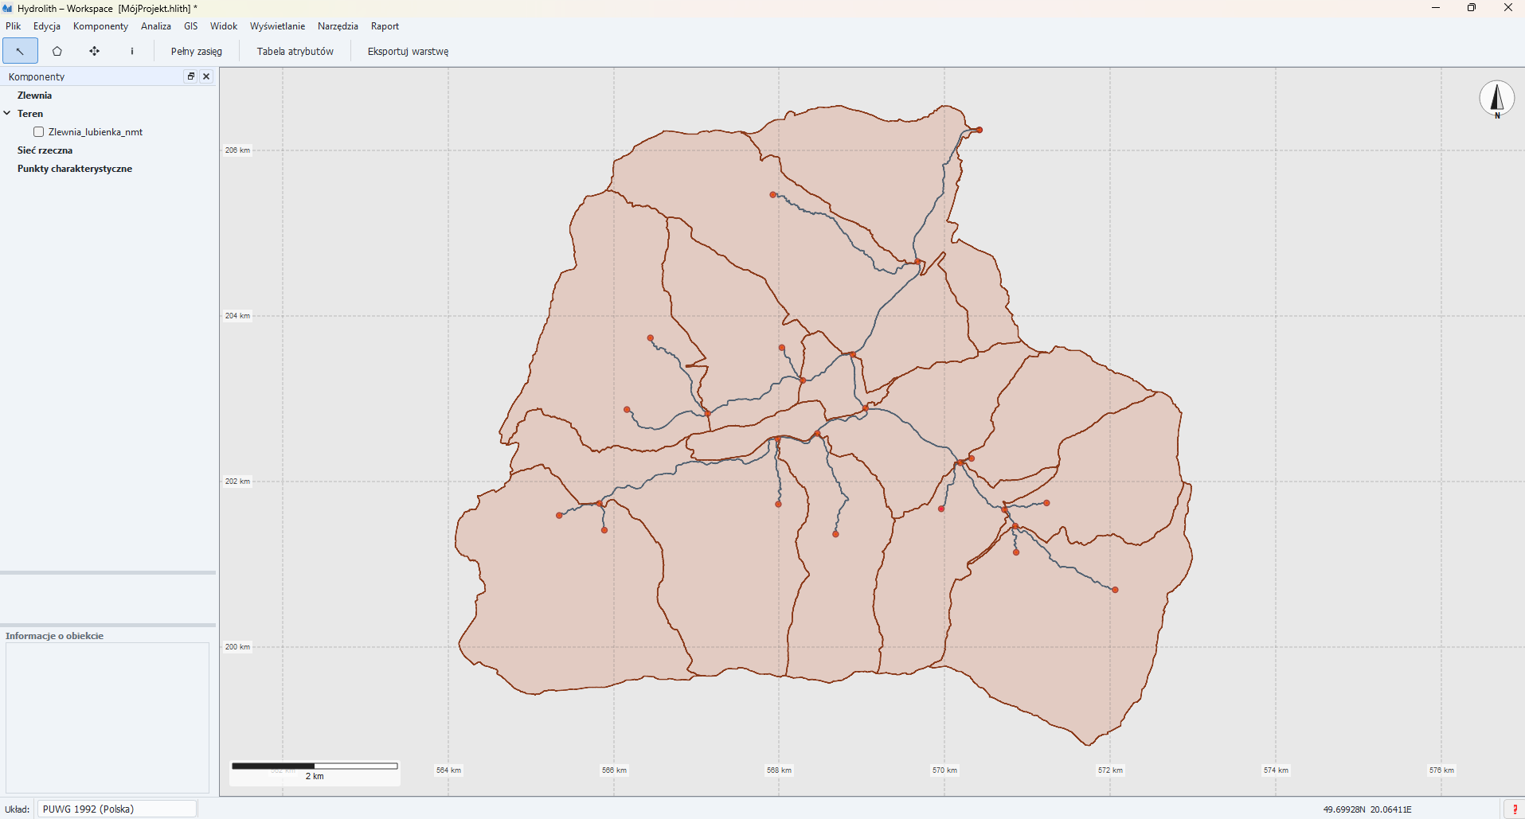Collapse the Teren tree group
This screenshot has width=1525, height=819.
tap(7, 113)
